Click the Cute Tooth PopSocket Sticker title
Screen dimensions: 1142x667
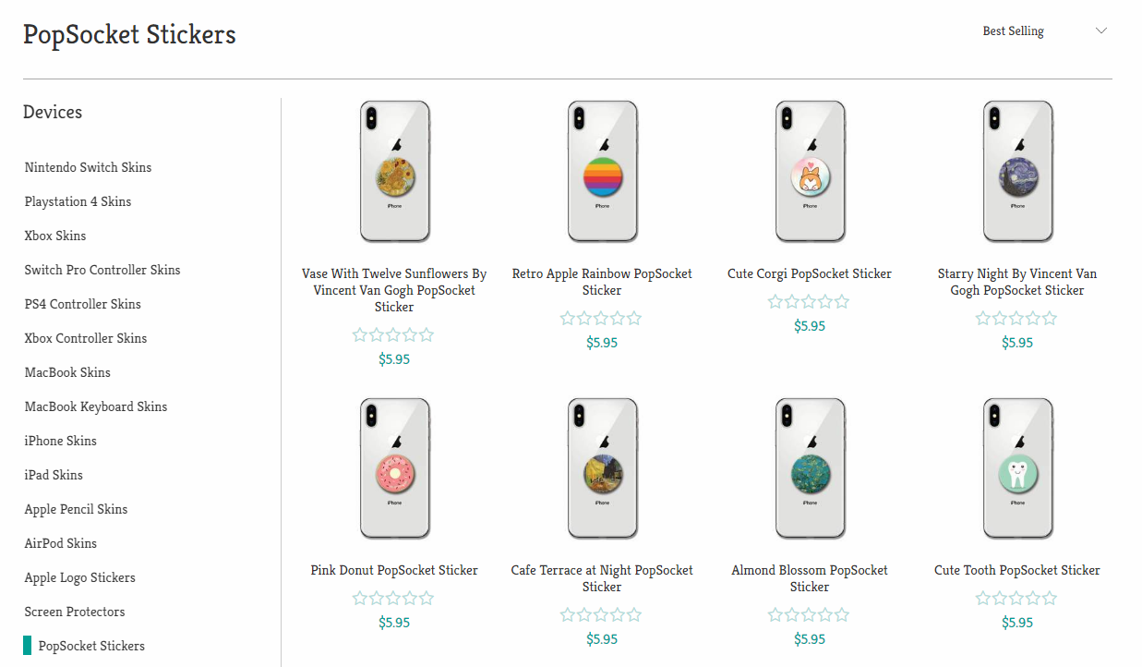[1017, 570]
